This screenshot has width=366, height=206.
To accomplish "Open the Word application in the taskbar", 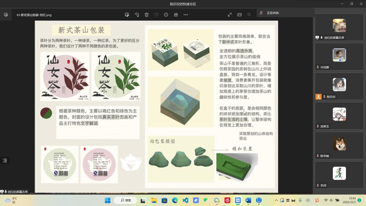I will (x=248, y=200).
